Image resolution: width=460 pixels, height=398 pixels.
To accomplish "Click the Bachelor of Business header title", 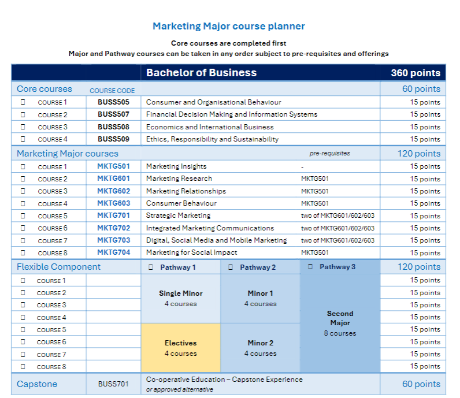I will click(201, 73).
